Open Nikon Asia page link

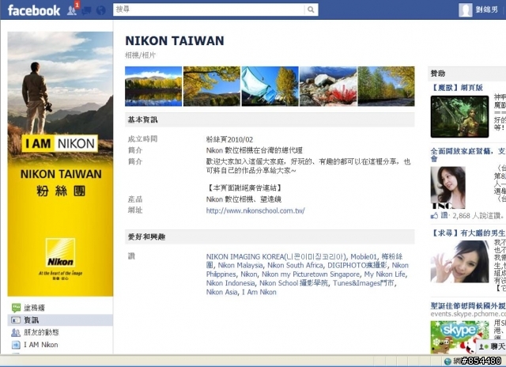pos(221,292)
